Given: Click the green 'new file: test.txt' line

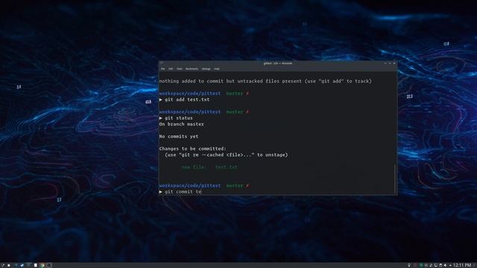Looking at the screenshot, I should coord(209,167).
